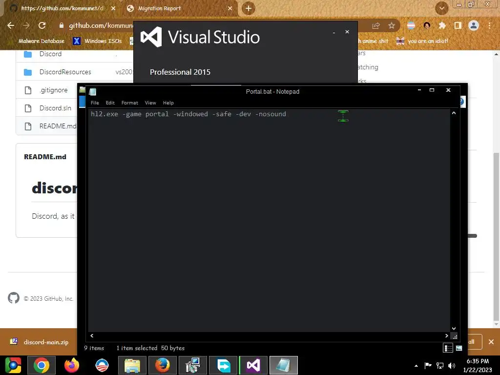Switch to Notepad from the taskbar

(284, 365)
